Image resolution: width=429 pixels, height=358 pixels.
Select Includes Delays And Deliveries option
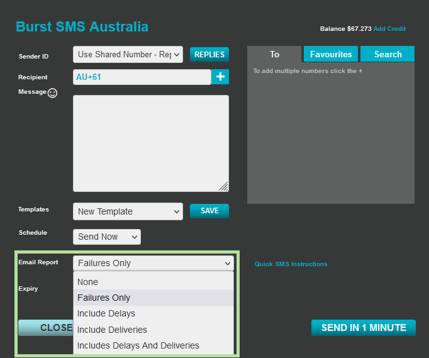point(153,345)
